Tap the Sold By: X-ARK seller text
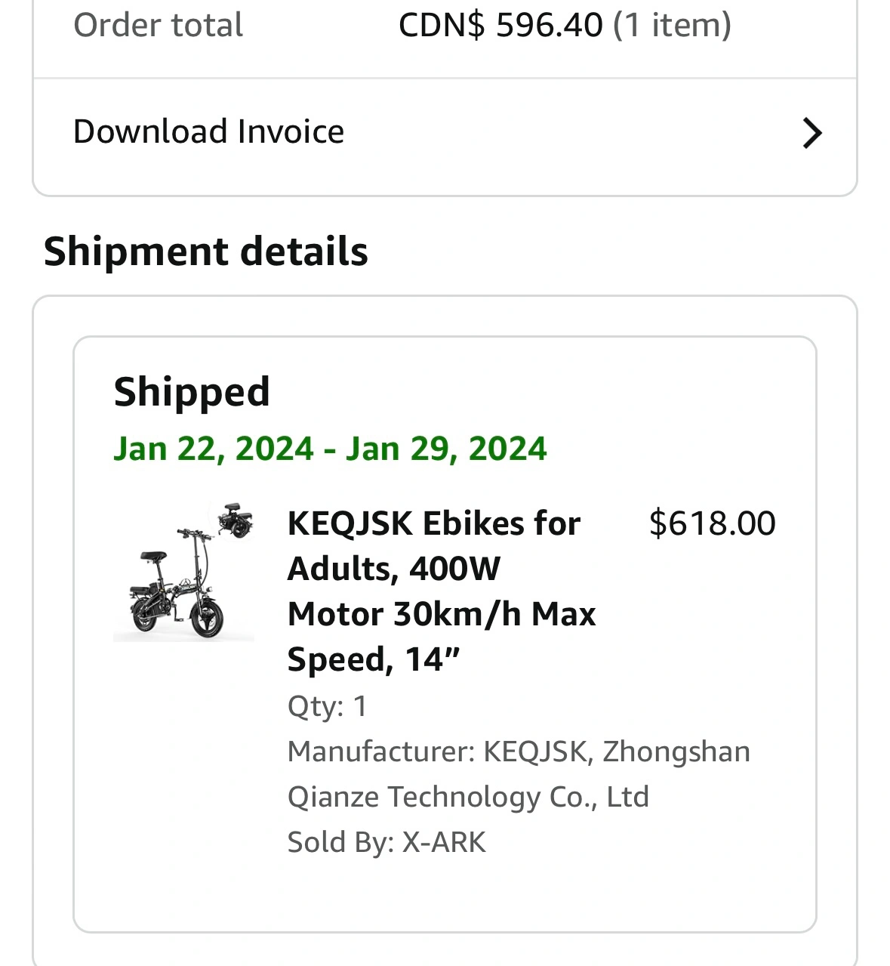Image resolution: width=890 pixels, height=966 pixels. pos(386,842)
